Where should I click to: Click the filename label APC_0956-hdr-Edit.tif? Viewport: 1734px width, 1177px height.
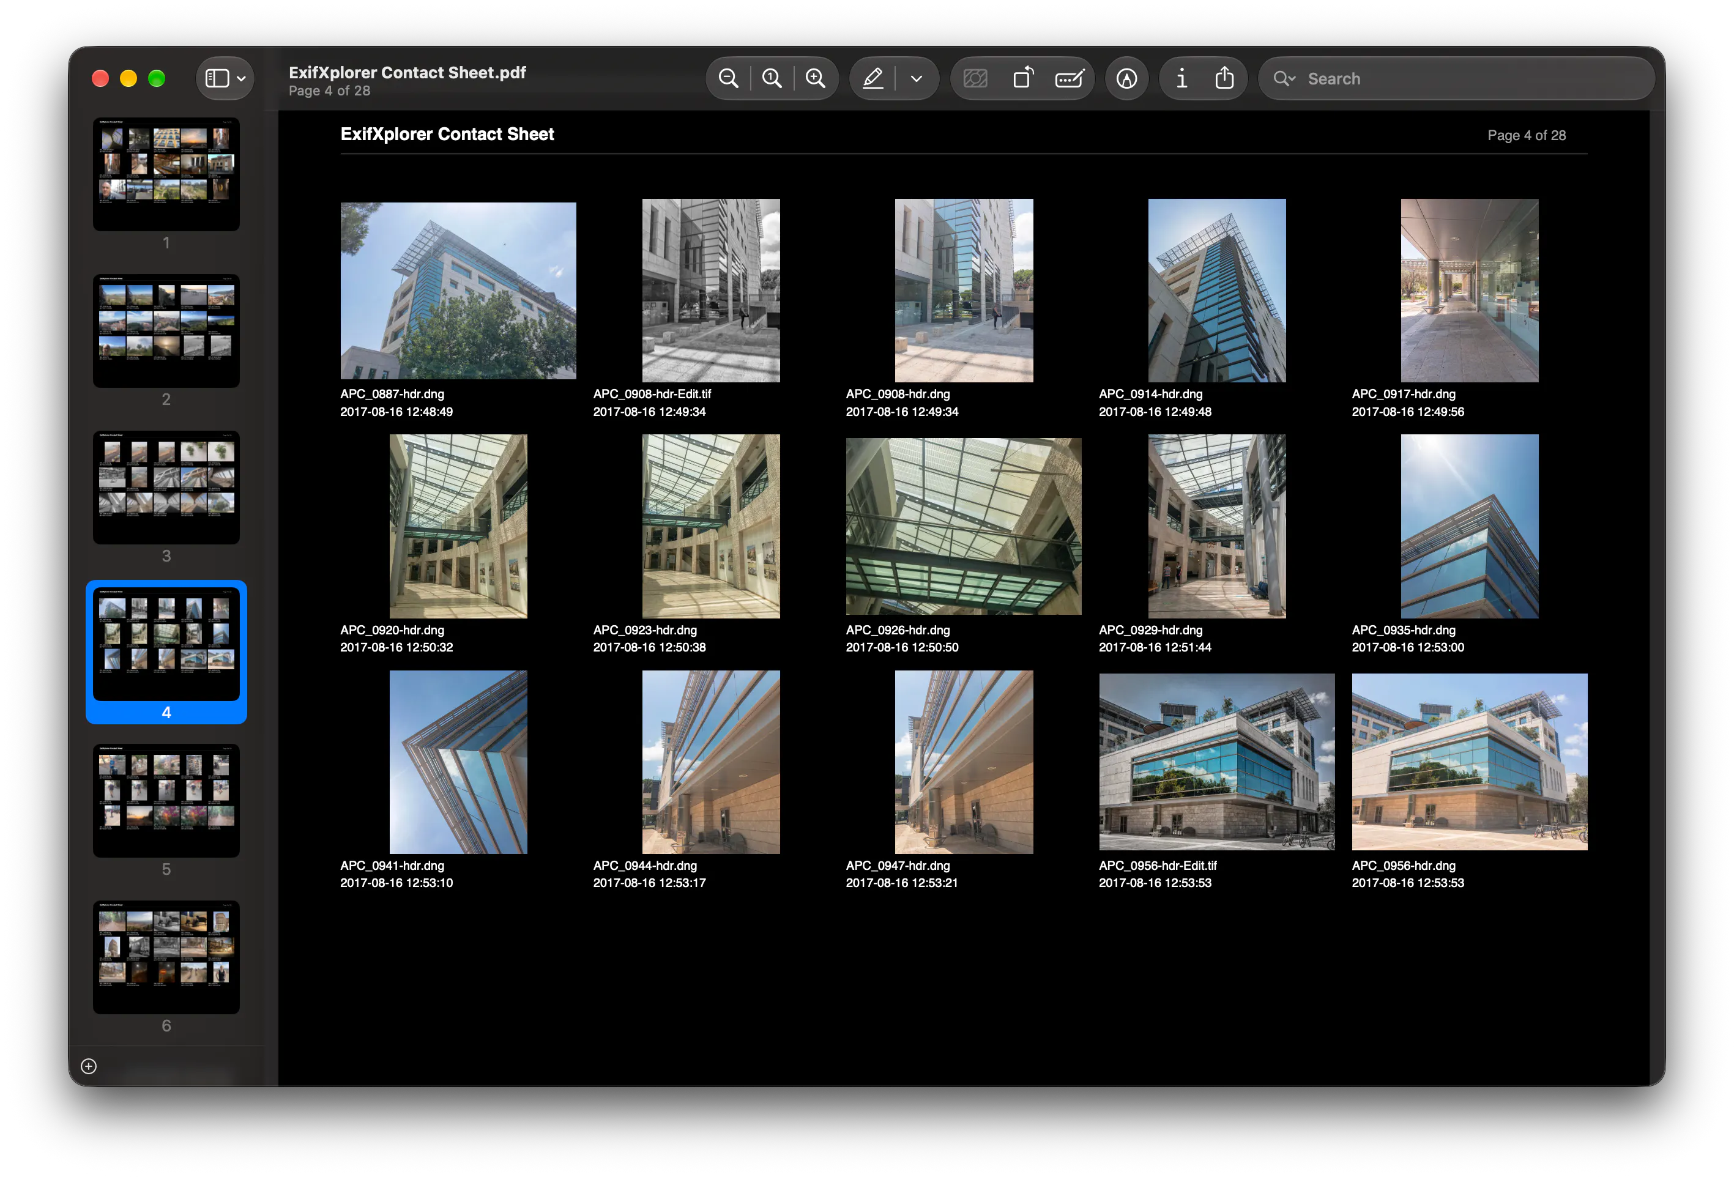[x=1157, y=865]
